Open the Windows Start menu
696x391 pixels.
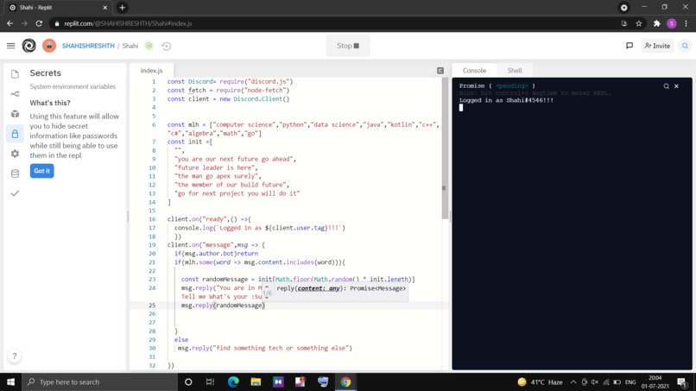(x=10, y=382)
